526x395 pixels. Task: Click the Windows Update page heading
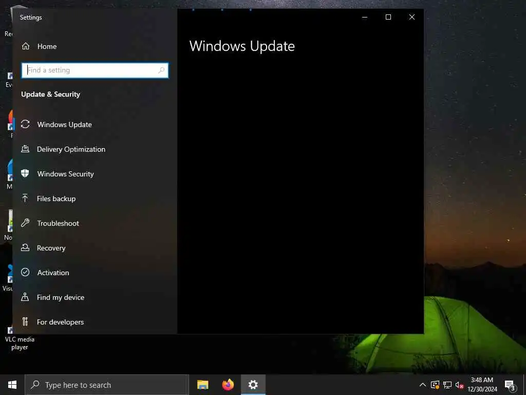point(242,46)
